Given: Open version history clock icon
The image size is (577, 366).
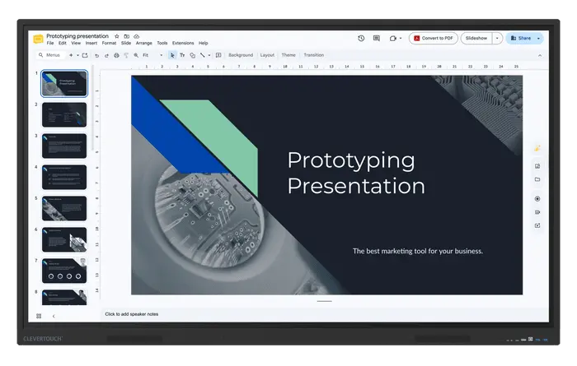Looking at the screenshot, I should pos(361,38).
